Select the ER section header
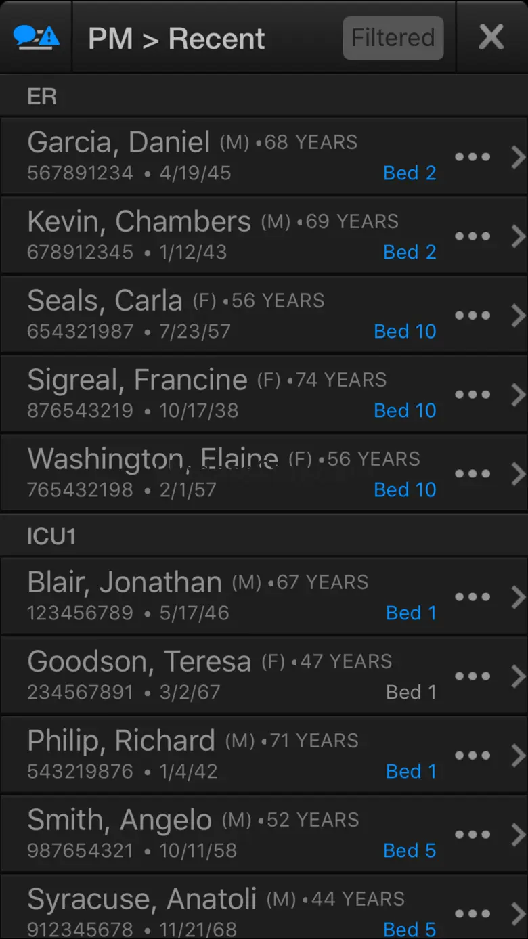This screenshot has width=528, height=939. click(x=42, y=96)
